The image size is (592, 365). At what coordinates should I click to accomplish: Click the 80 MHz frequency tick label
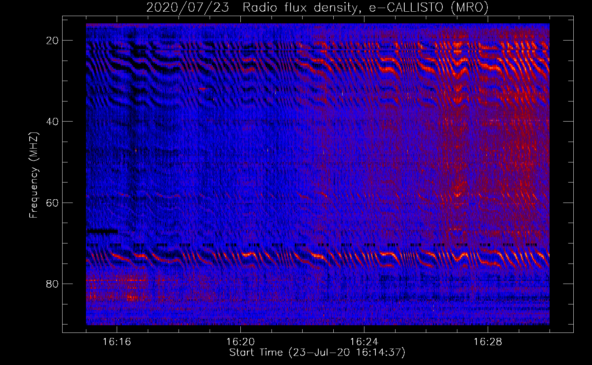pos(53,284)
